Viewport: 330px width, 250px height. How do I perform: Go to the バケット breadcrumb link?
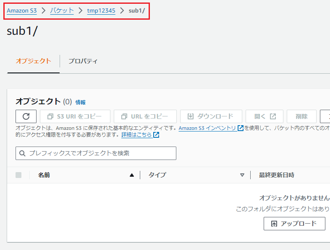tap(62, 11)
